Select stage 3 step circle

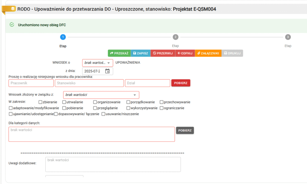288,37
